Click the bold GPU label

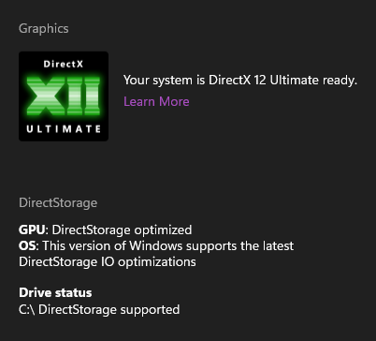point(32,230)
